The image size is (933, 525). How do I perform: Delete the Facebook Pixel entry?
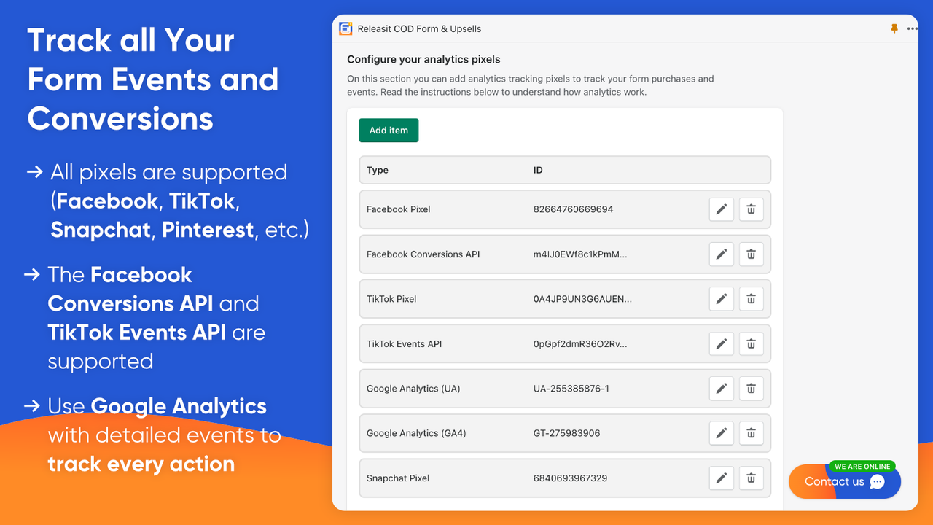tap(751, 209)
